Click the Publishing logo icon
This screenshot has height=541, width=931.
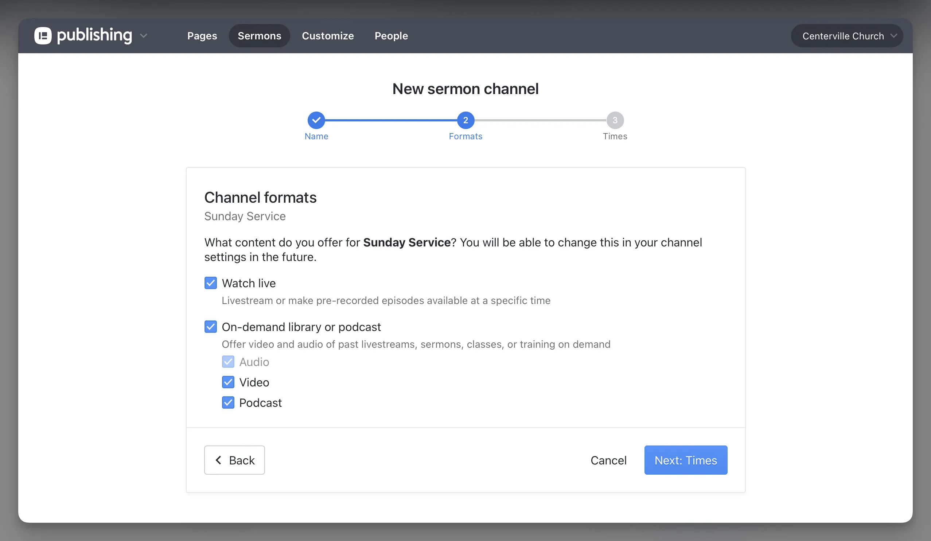pyautogui.click(x=43, y=36)
